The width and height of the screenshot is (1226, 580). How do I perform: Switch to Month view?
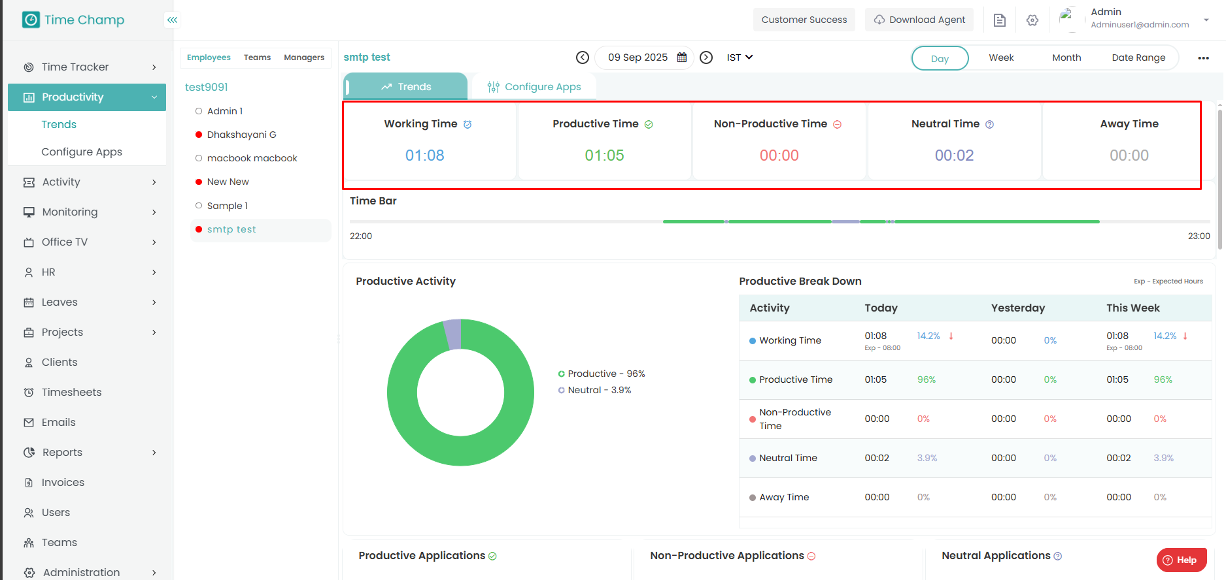coord(1066,57)
